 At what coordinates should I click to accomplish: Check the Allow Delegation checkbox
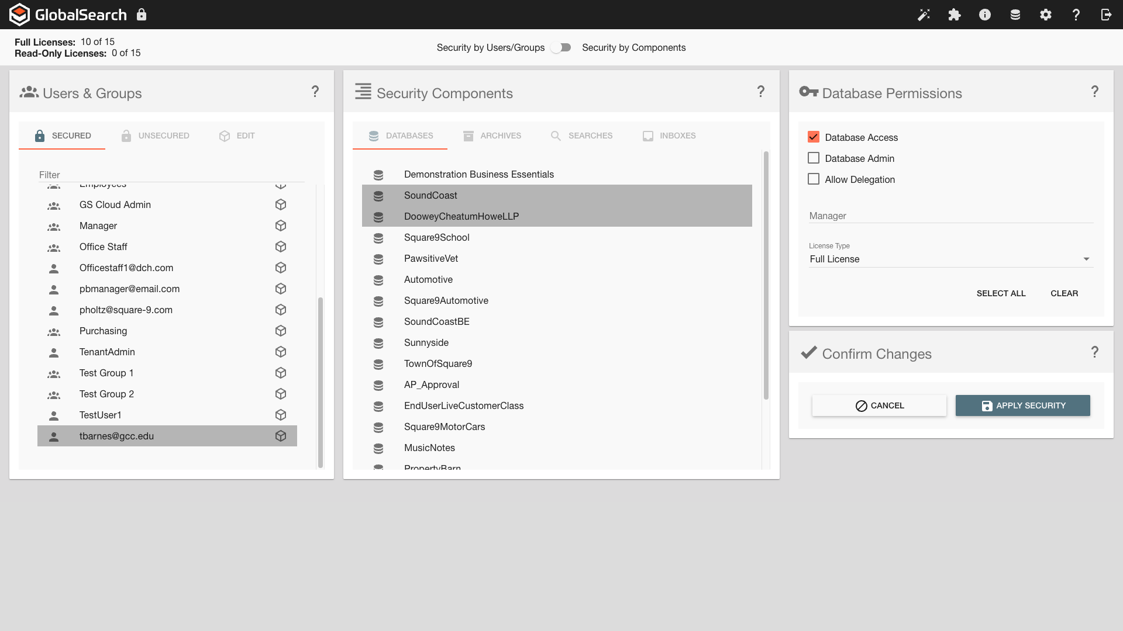[x=814, y=179]
